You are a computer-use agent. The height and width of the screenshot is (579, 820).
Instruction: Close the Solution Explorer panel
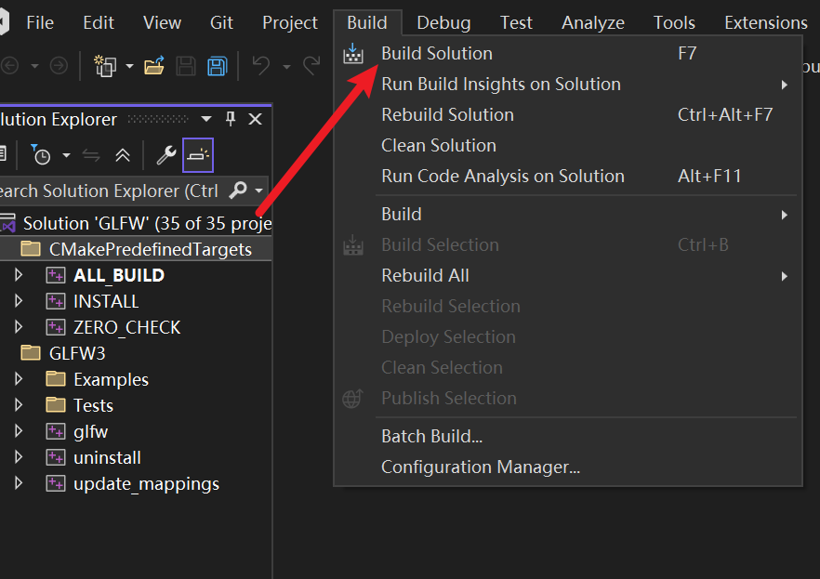pos(255,119)
